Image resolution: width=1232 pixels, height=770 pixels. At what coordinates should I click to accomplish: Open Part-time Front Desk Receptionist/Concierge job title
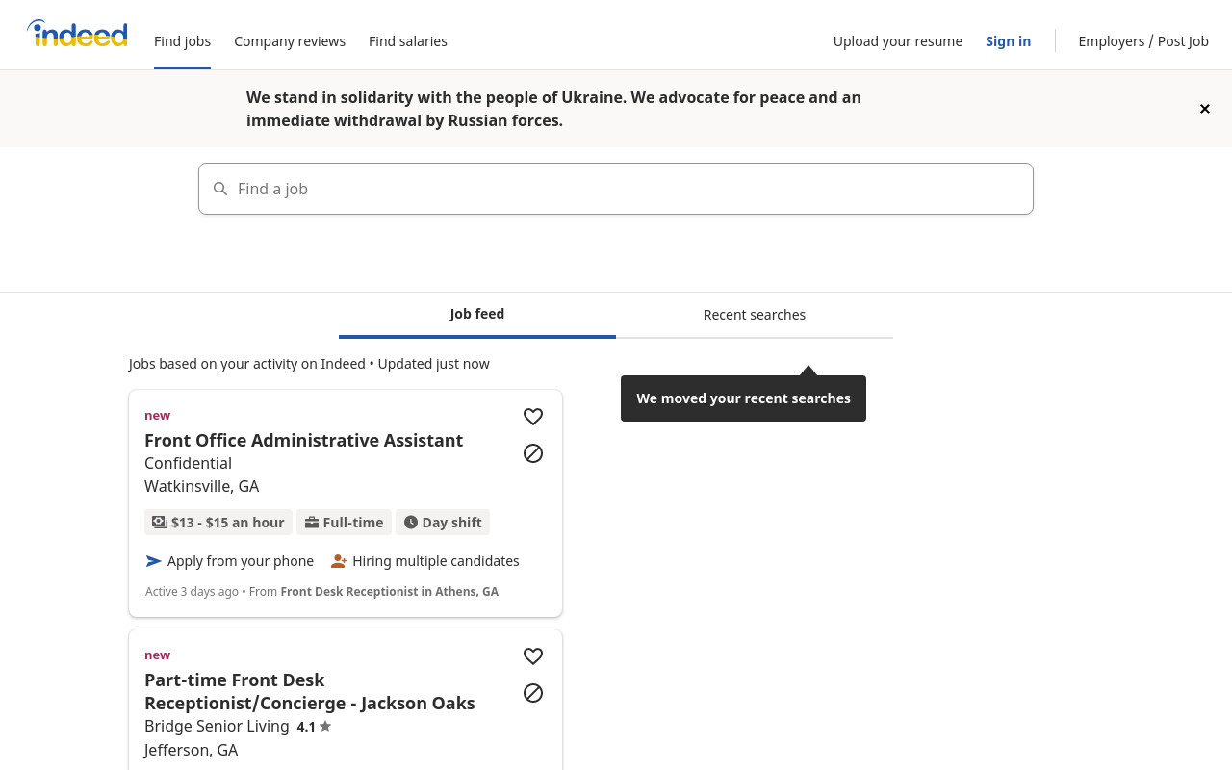tap(310, 691)
